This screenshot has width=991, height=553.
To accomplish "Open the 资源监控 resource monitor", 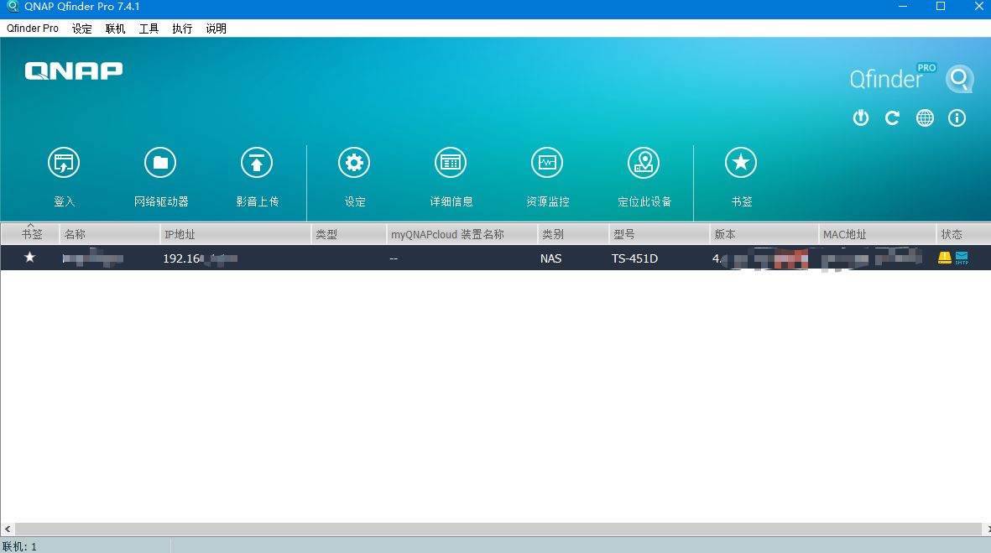I will (547, 163).
